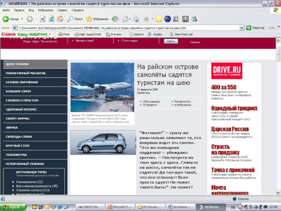Open the Справка menu
281x211 pixels.
coord(78,10)
